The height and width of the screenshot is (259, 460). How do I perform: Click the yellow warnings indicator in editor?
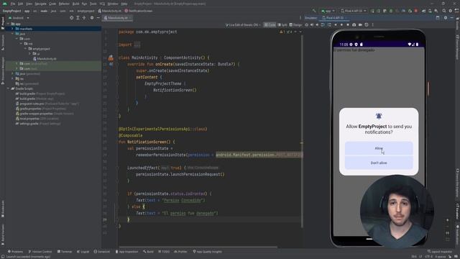pos(282,32)
